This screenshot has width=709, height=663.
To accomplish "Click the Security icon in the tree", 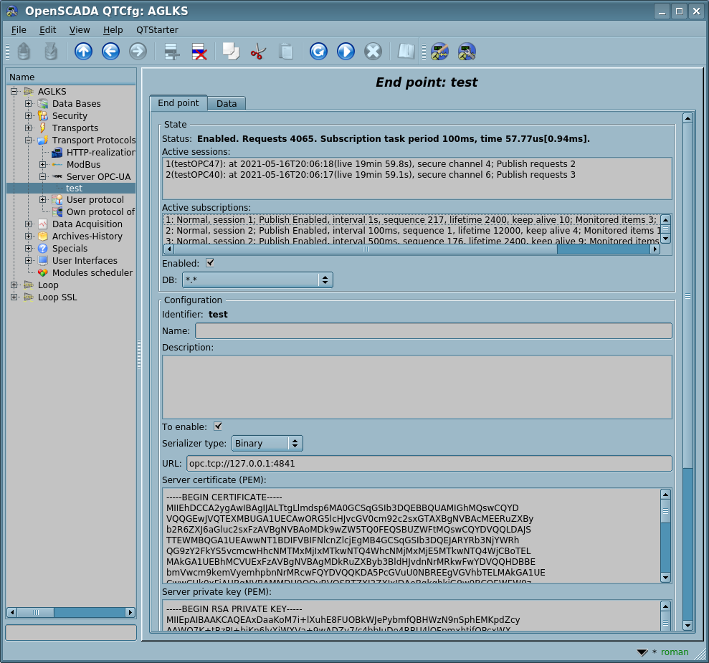I will click(x=43, y=115).
